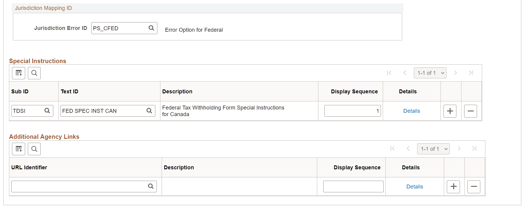Image resolution: width=527 pixels, height=207 pixels.
Task: Click the Special Instructions find search icon
Action: (x=34, y=73)
